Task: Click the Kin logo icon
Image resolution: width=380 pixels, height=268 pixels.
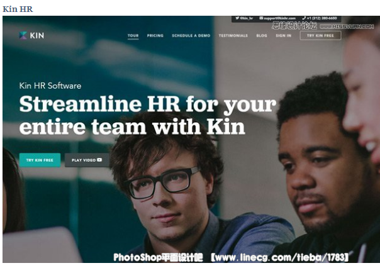Action: [x=23, y=35]
